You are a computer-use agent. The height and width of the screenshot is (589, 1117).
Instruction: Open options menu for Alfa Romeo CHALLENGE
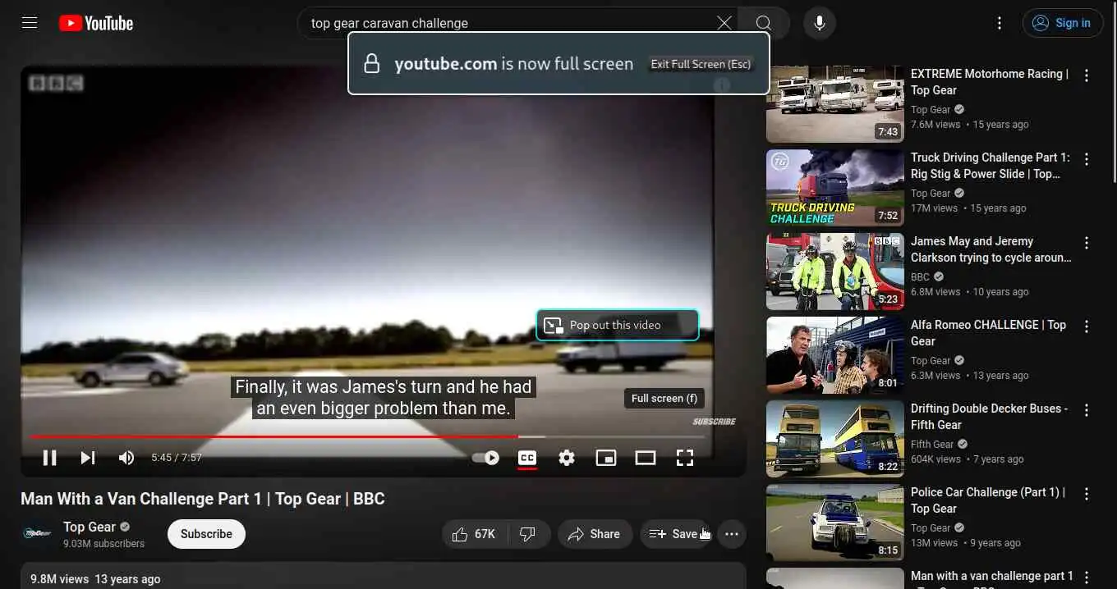click(1087, 326)
